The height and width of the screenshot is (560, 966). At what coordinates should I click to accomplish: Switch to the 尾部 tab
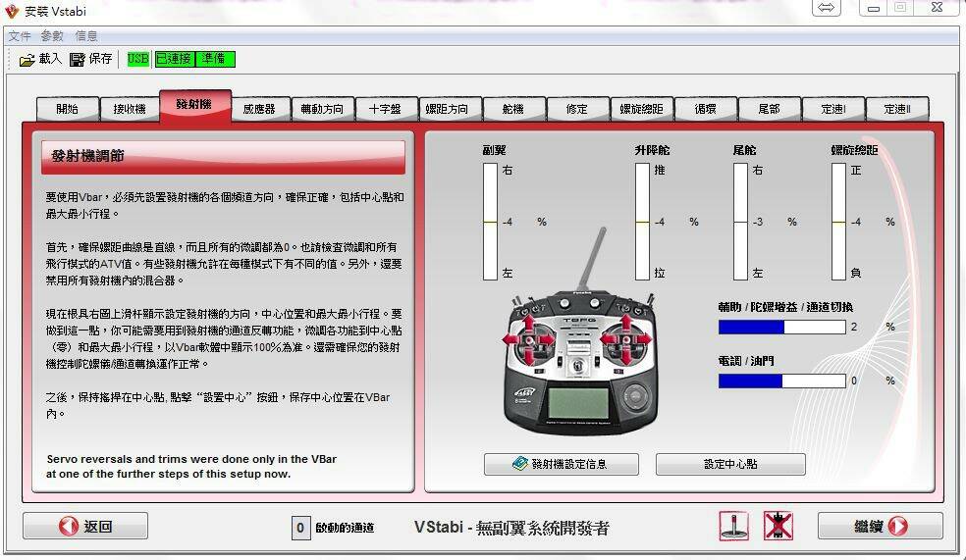coord(769,109)
